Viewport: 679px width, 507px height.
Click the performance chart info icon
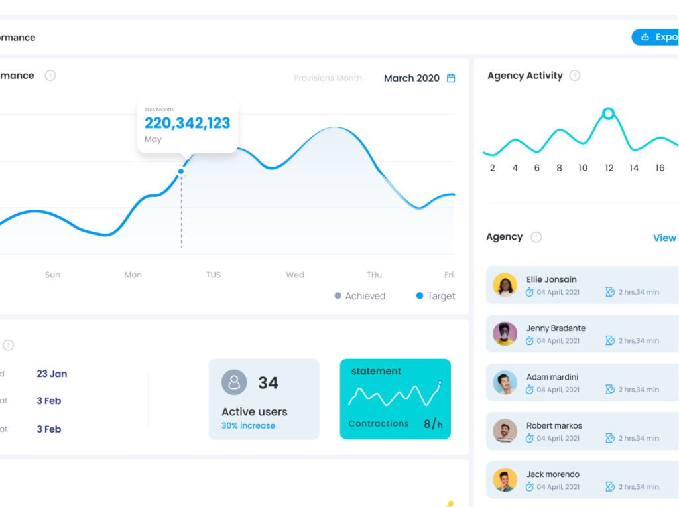click(x=50, y=76)
